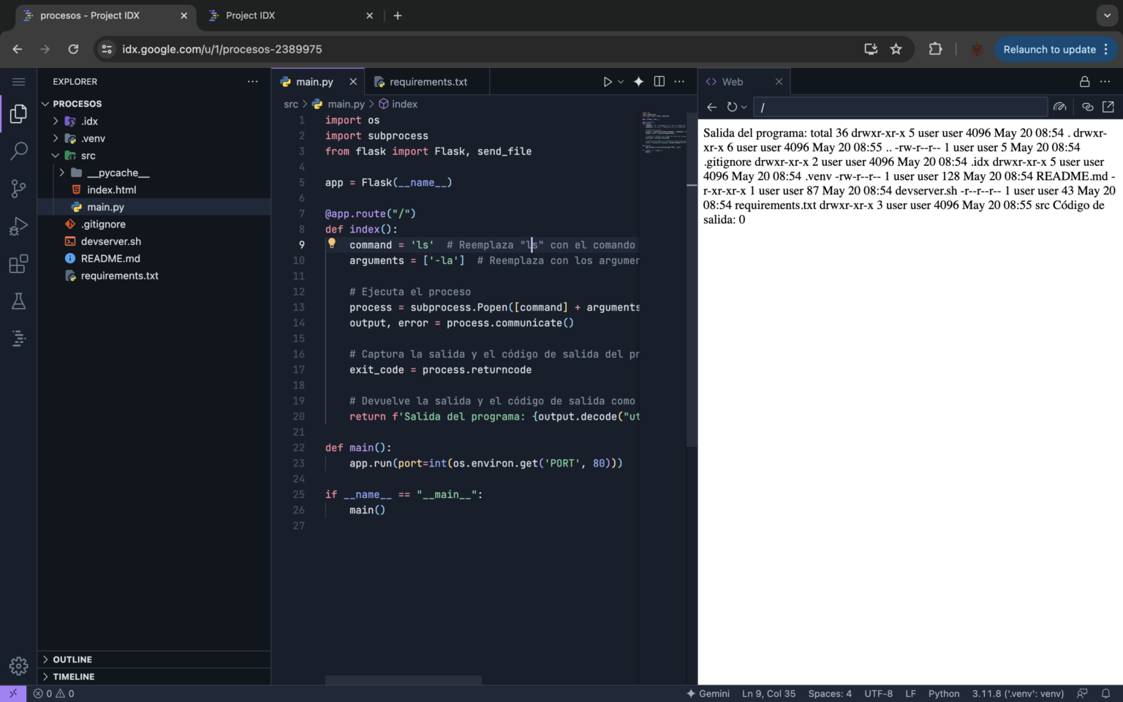Viewport: 1123px width, 702px height.
Task: Toggle the split editor layout
Action: pos(659,81)
